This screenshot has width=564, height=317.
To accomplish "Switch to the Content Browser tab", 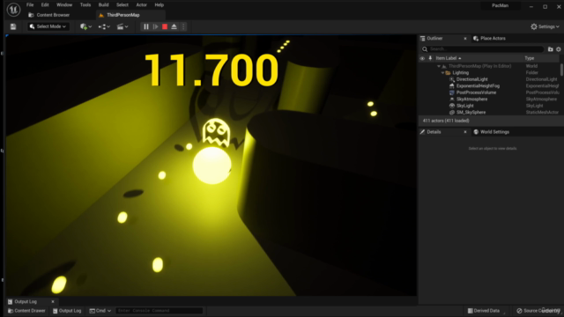I will click(x=49, y=15).
